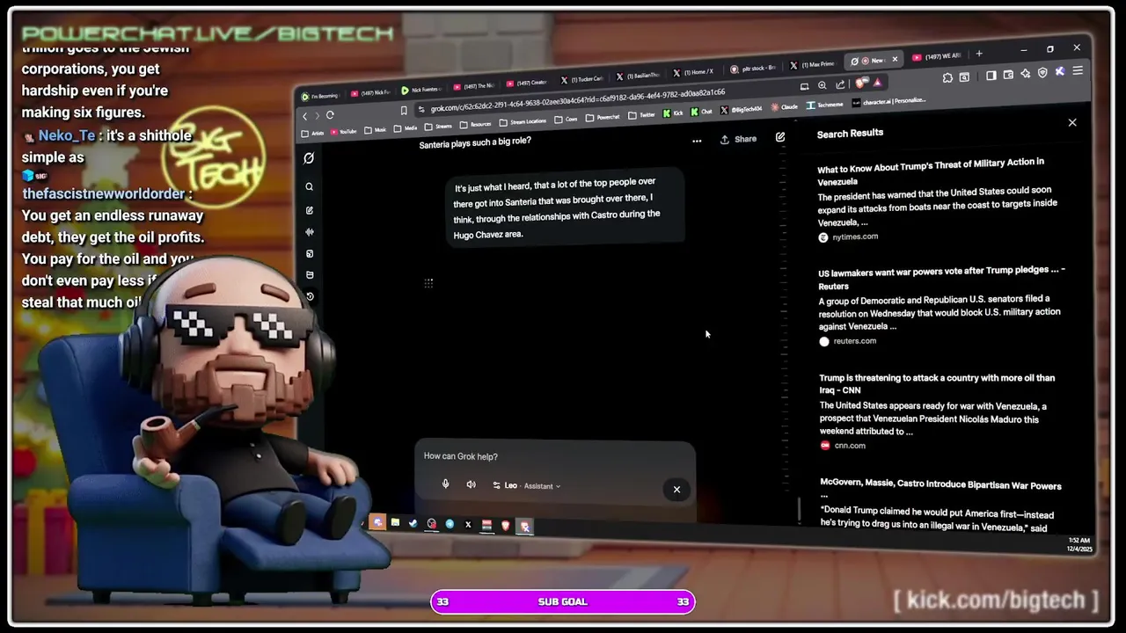This screenshot has height=633, width=1126.
Task: Open the Powerchat bookmark folder
Action: [603, 118]
